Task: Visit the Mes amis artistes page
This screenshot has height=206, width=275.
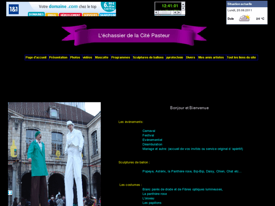Action: click(x=212, y=57)
